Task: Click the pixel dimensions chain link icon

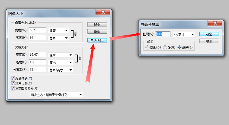Action: pos(75,34)
